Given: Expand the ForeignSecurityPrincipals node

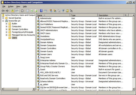Looking at the screenshot, I should pos(7,32).
